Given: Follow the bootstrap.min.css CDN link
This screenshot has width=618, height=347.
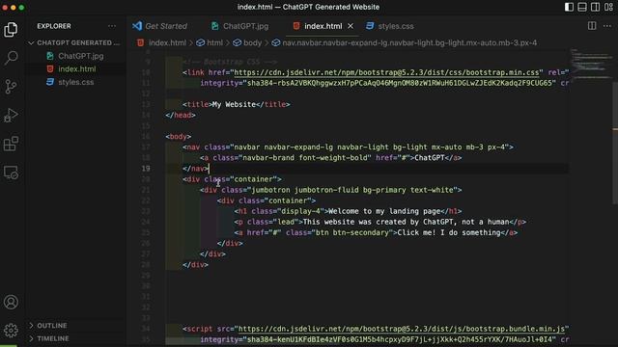Looking at the screenshot, I should click(x=386, y=72).
